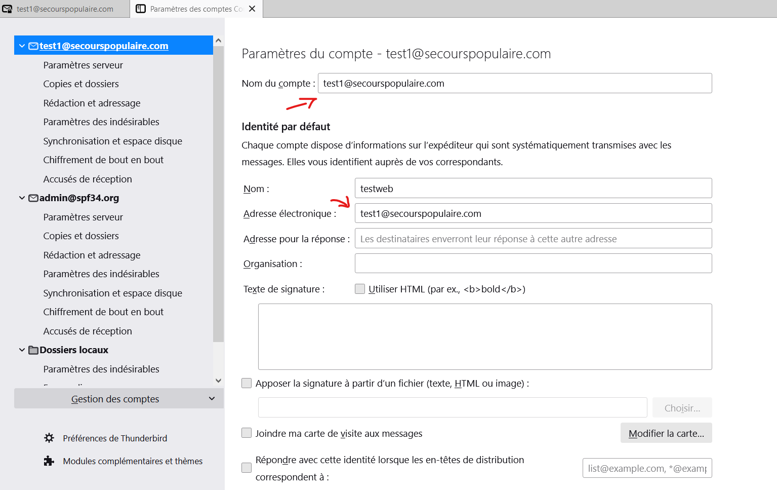Click the Thunderbird Preferences gear icon
The width and height of the screenshot is (777, 490).
pyautogui.click(x=49, y=438)
